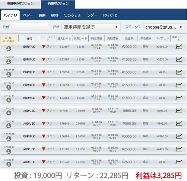
Task: Open expiry chart icon for position 3740767
Action: (179, 59)
